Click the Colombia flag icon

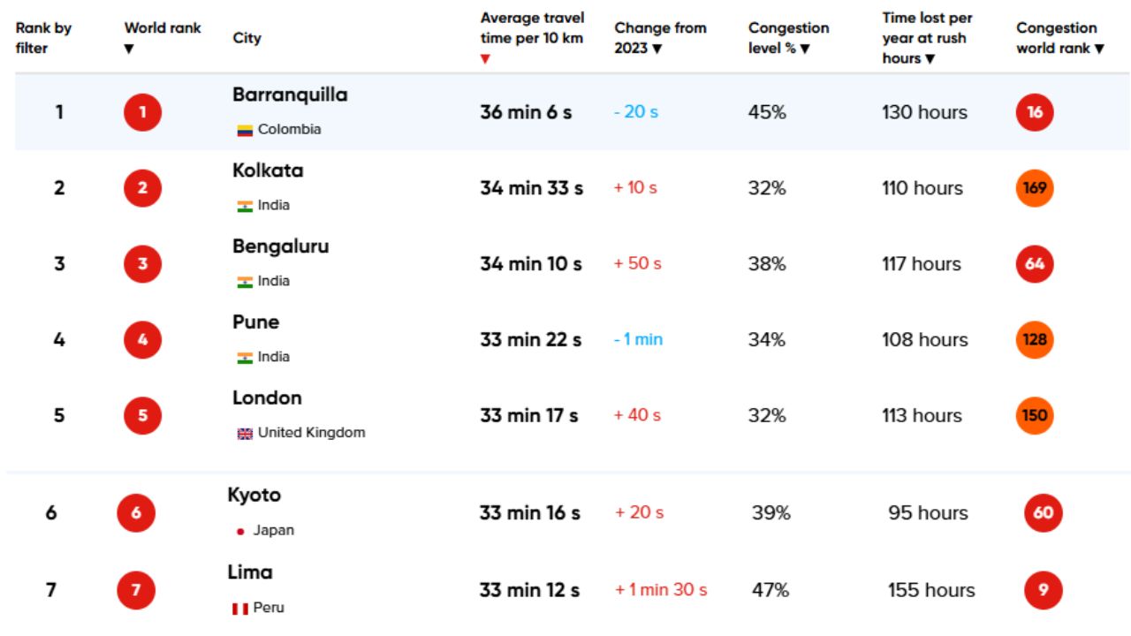tap(245, 130)
